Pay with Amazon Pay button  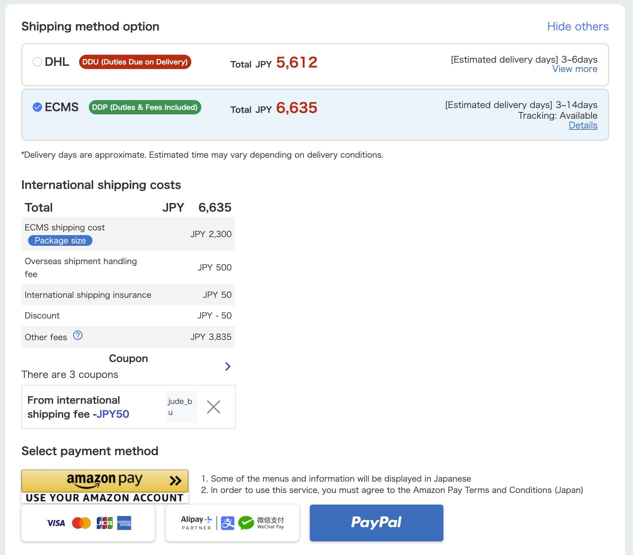pos(105,481)
